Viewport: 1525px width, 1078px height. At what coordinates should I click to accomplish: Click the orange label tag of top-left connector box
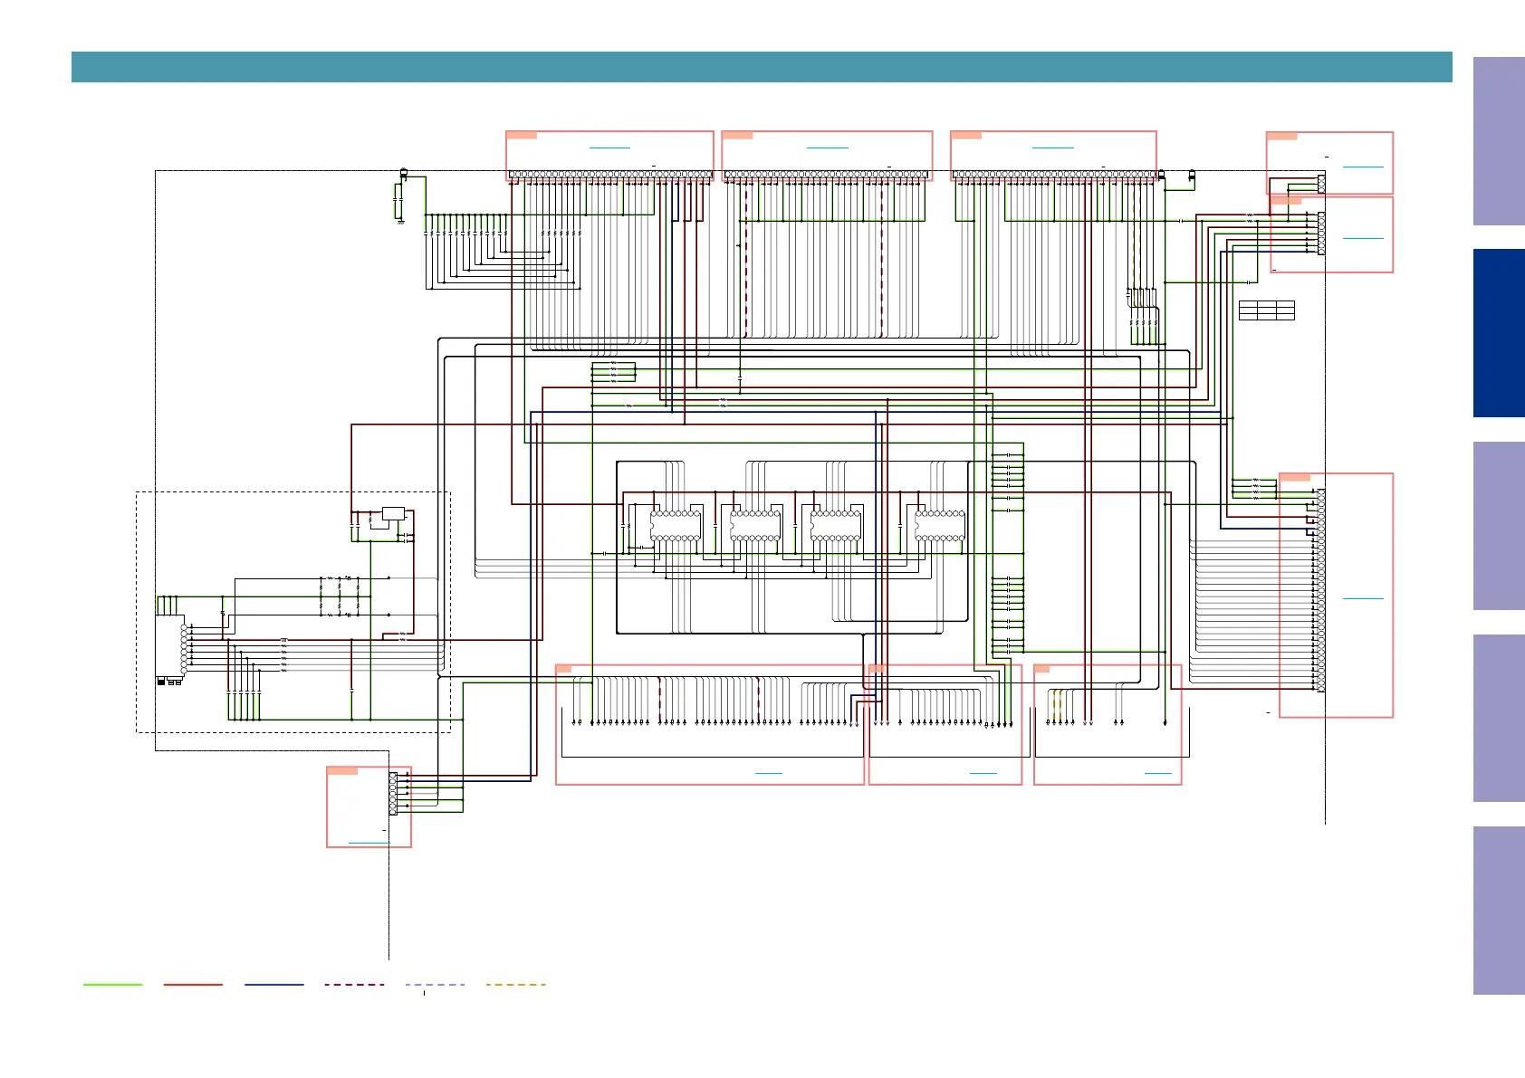tap(522, 136)
